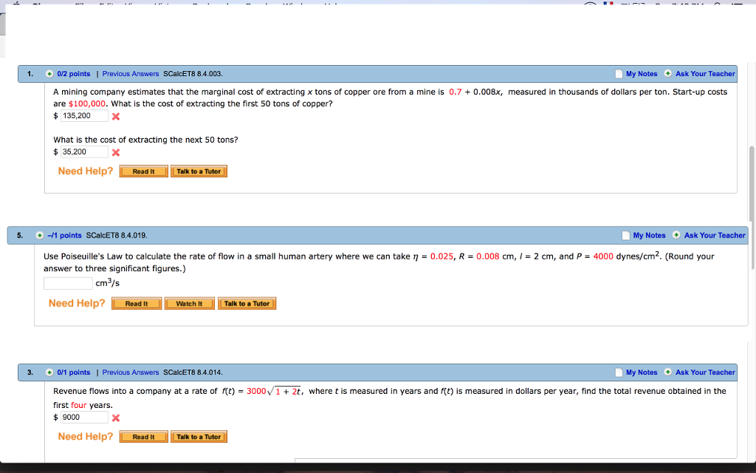Expand the green plus beside -/1 points
Screen dimensions: 756x473
pos(40,235)
